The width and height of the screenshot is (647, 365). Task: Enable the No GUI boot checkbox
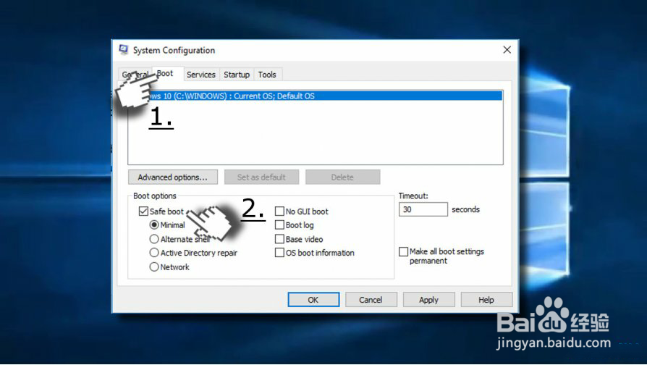279,211
